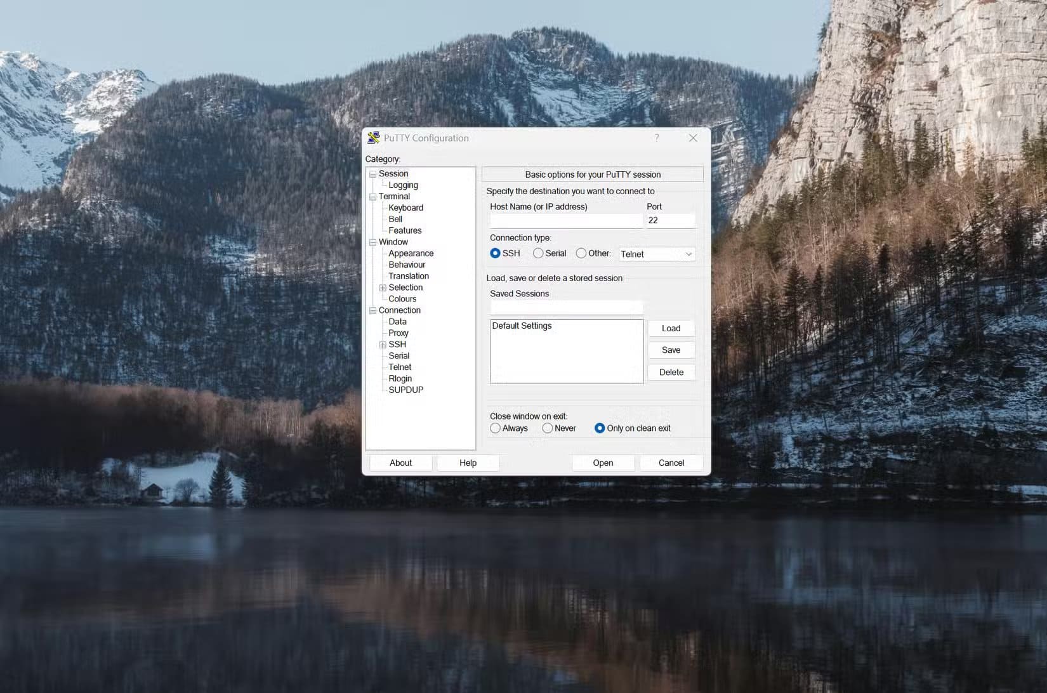Set close window on exit to Always
This screenshot has width=1047, height=693.
(x=496, y=428)
